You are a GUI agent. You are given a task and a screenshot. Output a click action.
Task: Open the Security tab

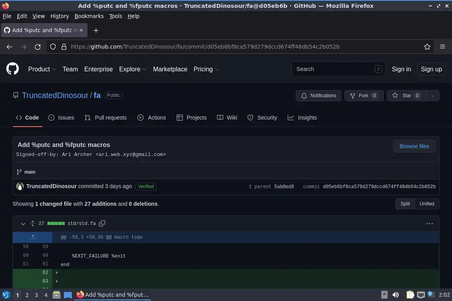262,118
